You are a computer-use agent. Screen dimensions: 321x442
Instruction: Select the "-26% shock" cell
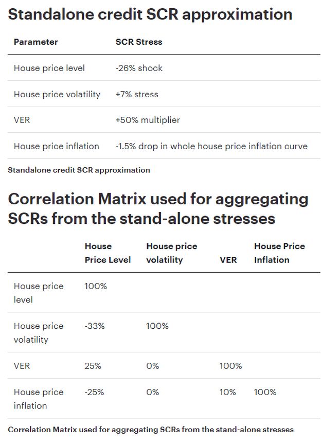point(139,68)
